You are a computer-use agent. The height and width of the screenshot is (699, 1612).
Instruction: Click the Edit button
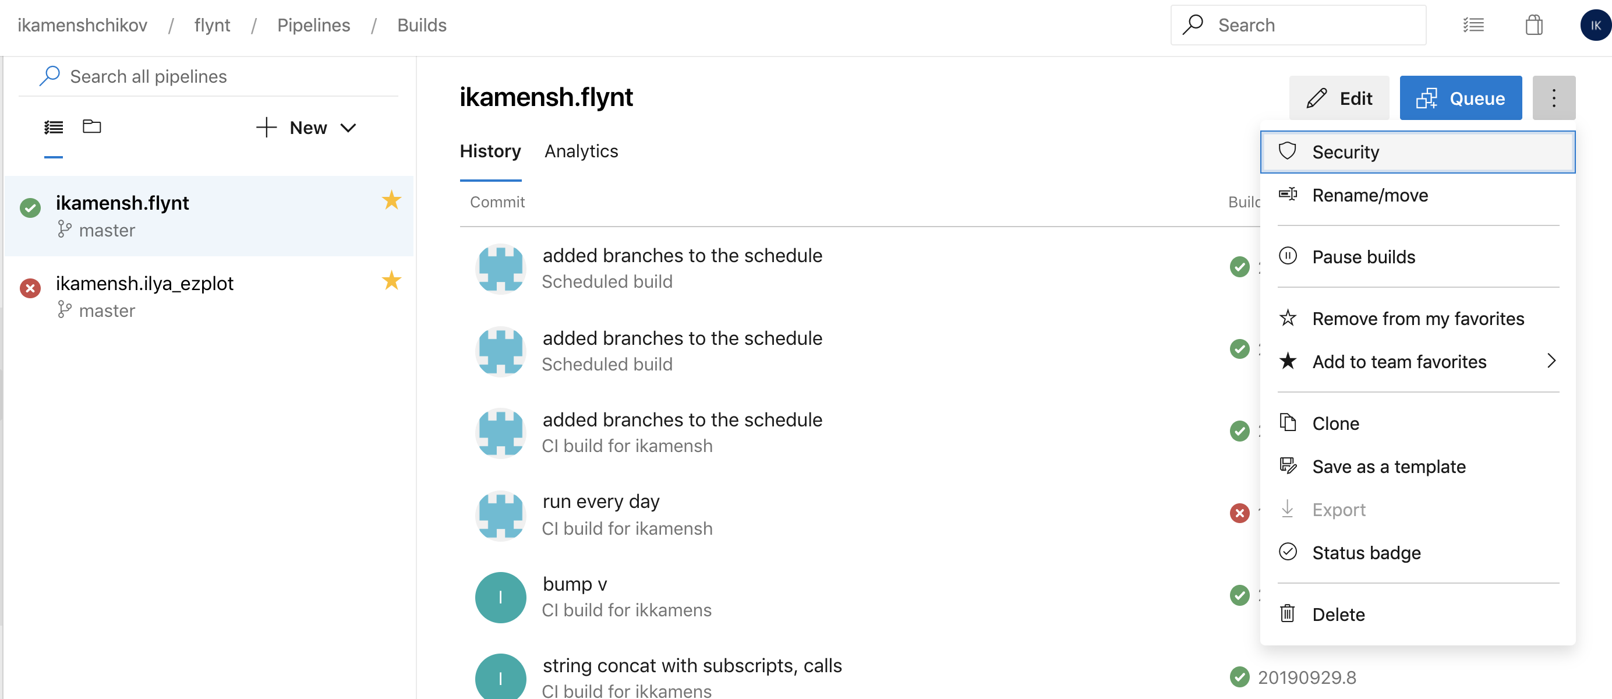[x=1339, y=98]
